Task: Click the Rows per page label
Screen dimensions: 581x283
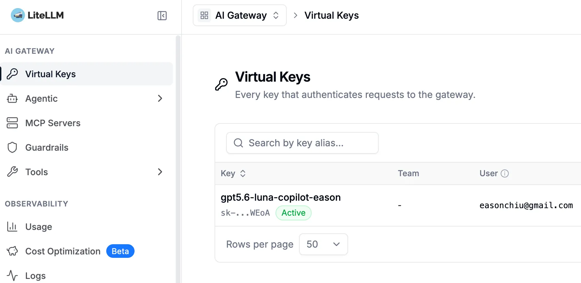Action: [x=260, y=244]
